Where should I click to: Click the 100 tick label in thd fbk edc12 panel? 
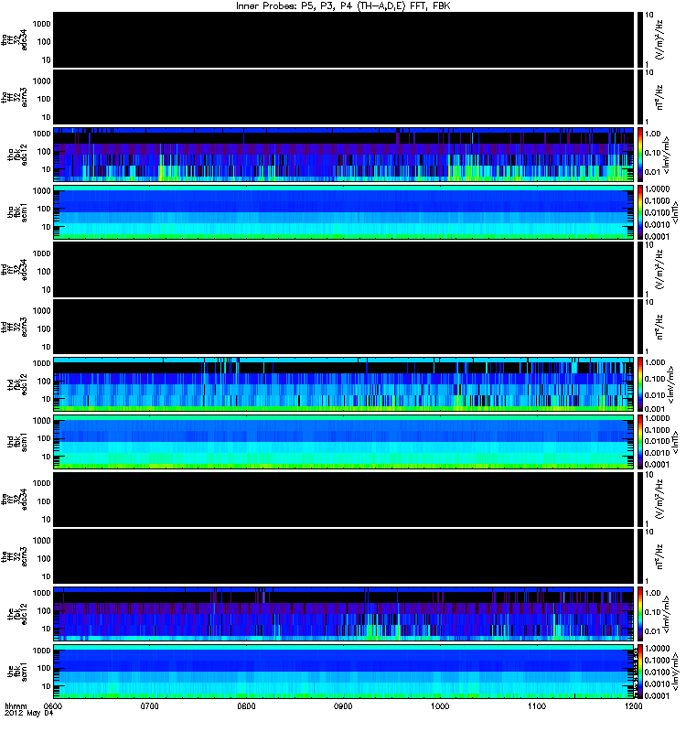pyautogui.click(x=44, y=381)
